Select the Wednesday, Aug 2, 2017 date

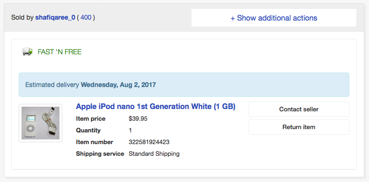pos(118,85)
